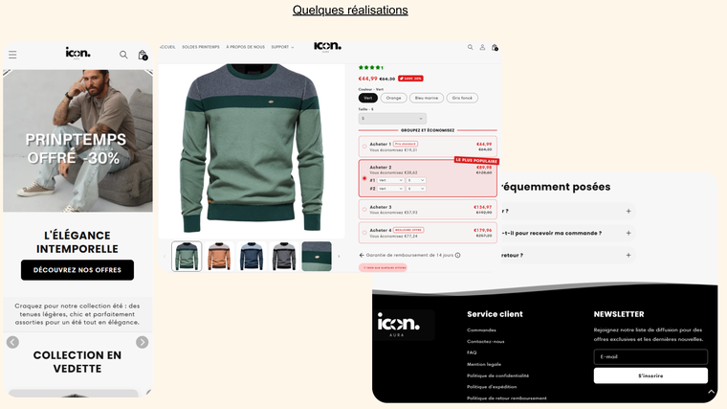
Task: Select the Acheter 1 radio option
Action: (x=364, y=147)
